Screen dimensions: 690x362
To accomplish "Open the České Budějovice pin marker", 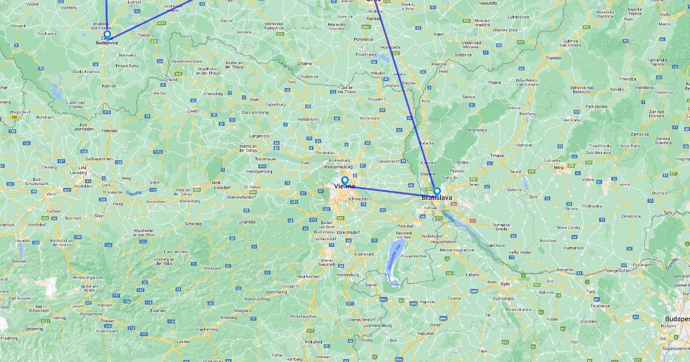I will click(x=107, y=34).
